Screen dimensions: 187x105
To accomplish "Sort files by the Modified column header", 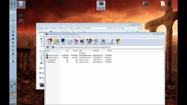I will [x=98, y=50].
